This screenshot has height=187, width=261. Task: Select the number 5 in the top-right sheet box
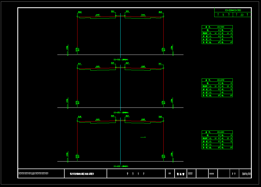point(223,15)
